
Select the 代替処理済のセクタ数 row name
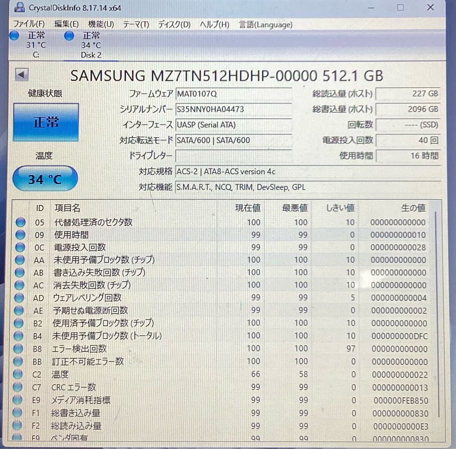93,222
